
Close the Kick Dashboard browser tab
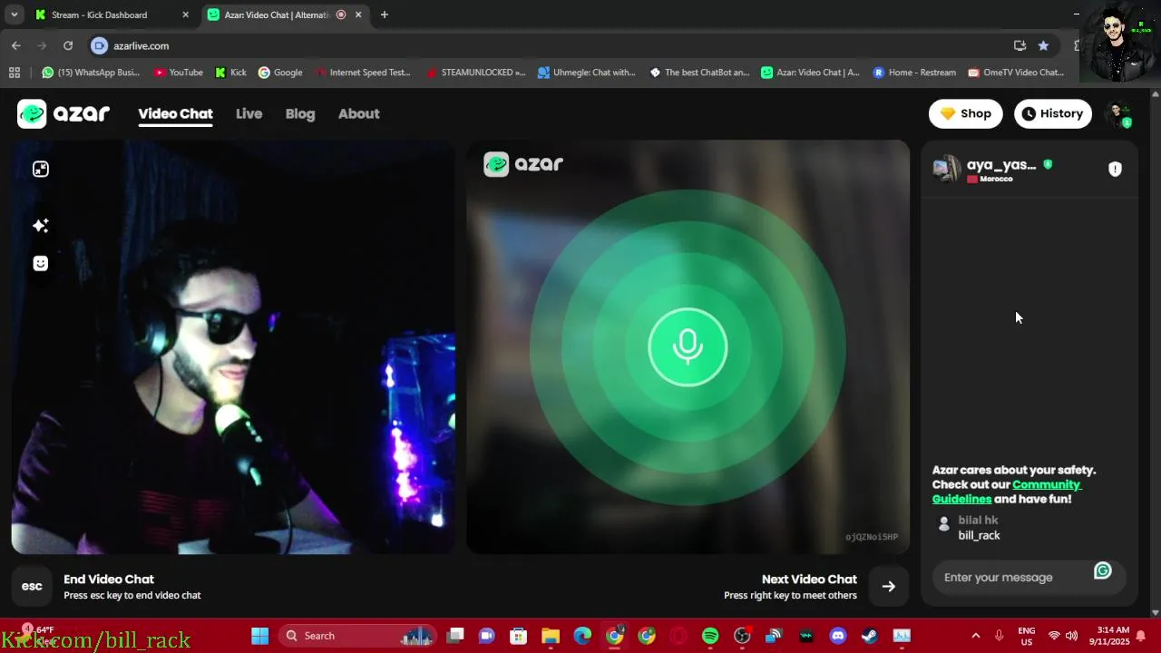click(x=186, y=15)
